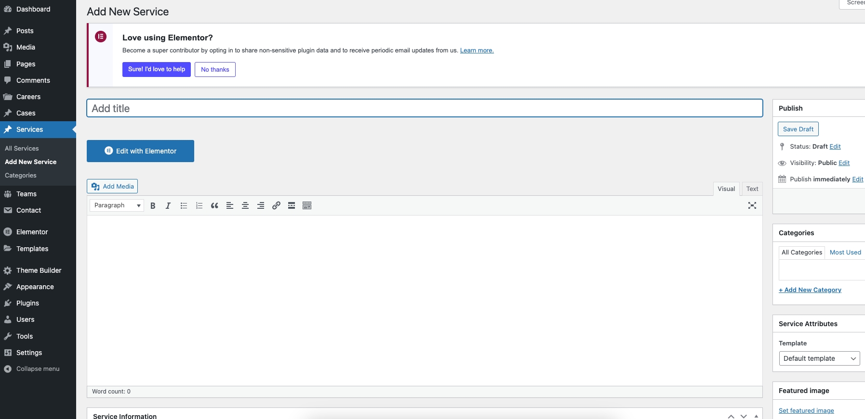Center align the text

(245, 206)
